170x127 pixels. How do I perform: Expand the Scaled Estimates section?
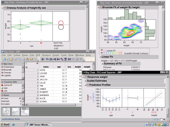coord(85,81)
